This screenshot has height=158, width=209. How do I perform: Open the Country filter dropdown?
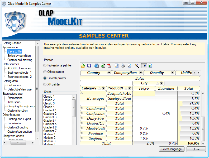[109, 73]
